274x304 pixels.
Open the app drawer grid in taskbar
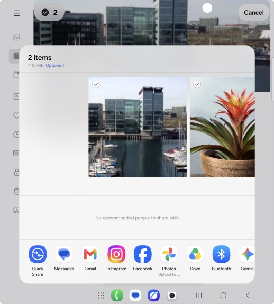101,296
